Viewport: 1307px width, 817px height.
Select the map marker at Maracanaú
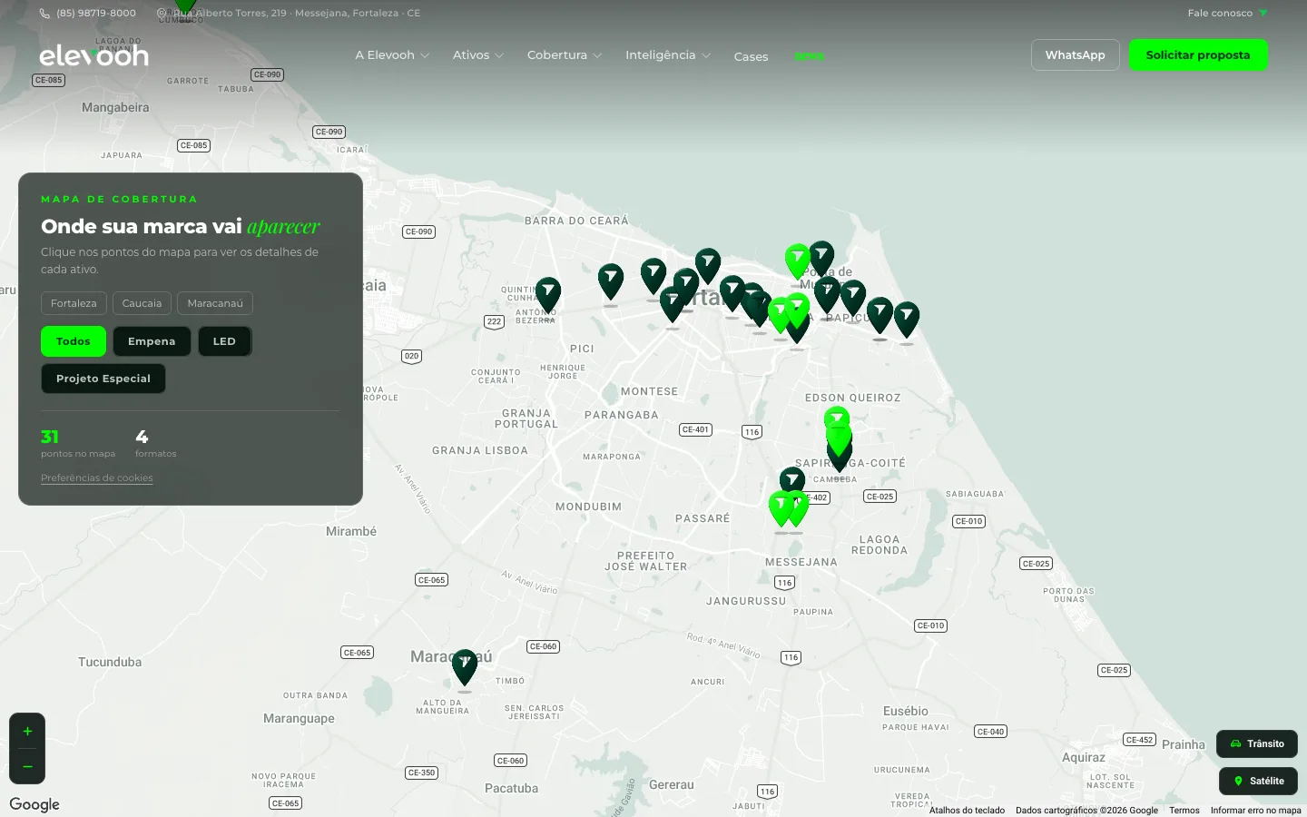point(465,669)
